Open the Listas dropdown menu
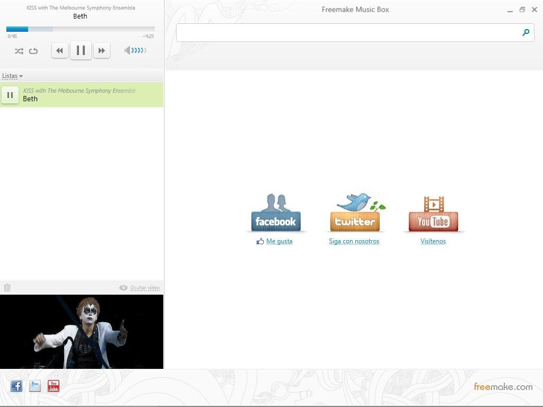This screenshot has width=543, height=407. click(12, 76)
